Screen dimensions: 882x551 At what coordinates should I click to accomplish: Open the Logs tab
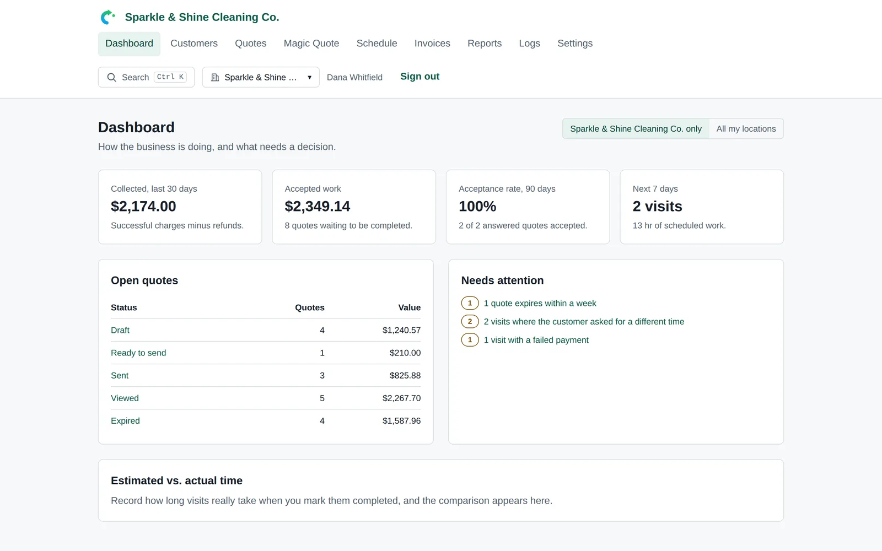[529, 44]
